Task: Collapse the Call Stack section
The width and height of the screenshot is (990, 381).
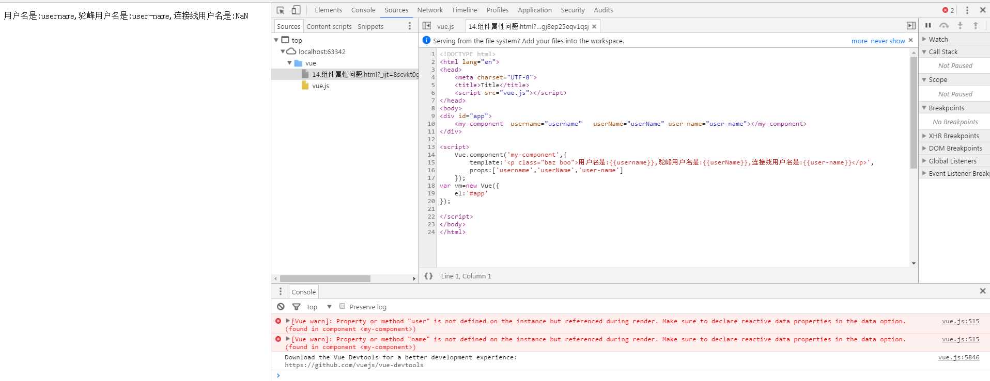Action: click(x=924, y=52)
